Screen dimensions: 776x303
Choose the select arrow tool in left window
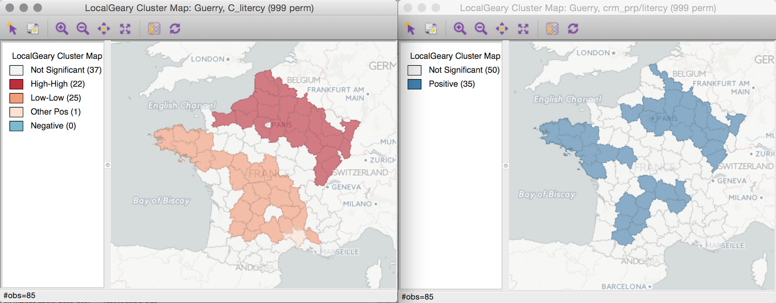pos(12,28)
